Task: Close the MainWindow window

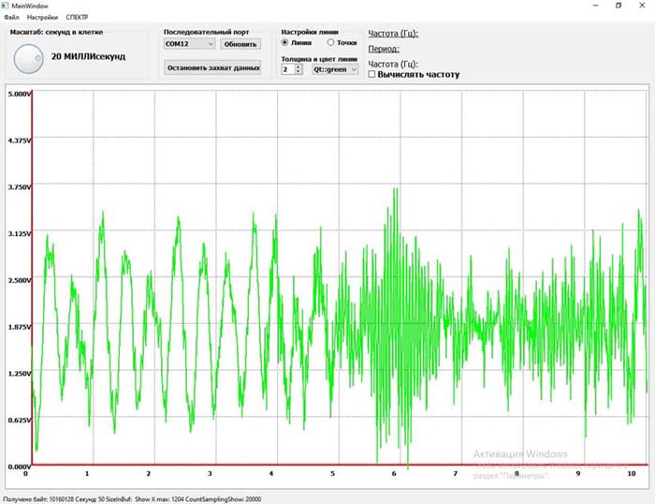Action: click(642, 6)
